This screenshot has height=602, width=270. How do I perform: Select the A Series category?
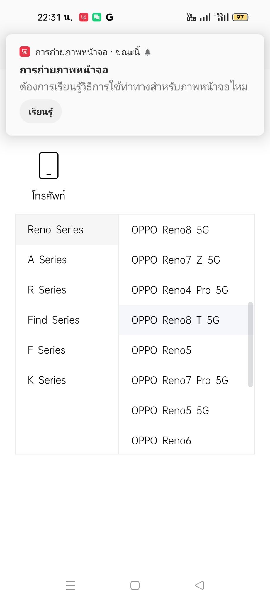click(67, 260)
